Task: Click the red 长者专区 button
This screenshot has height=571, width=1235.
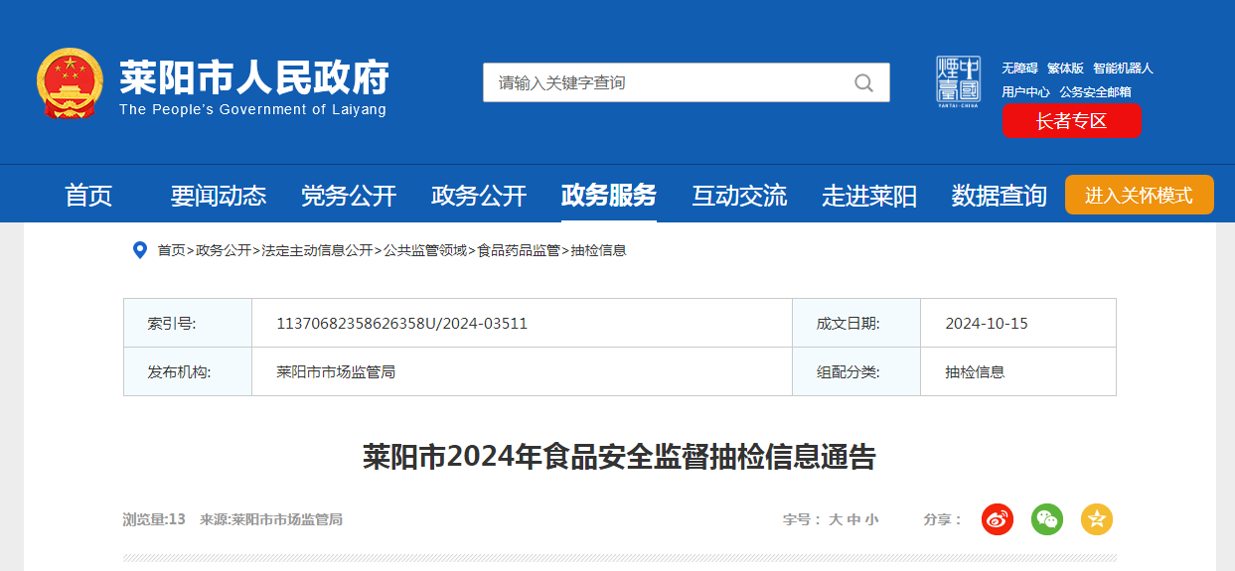Action: (1072, 121)
